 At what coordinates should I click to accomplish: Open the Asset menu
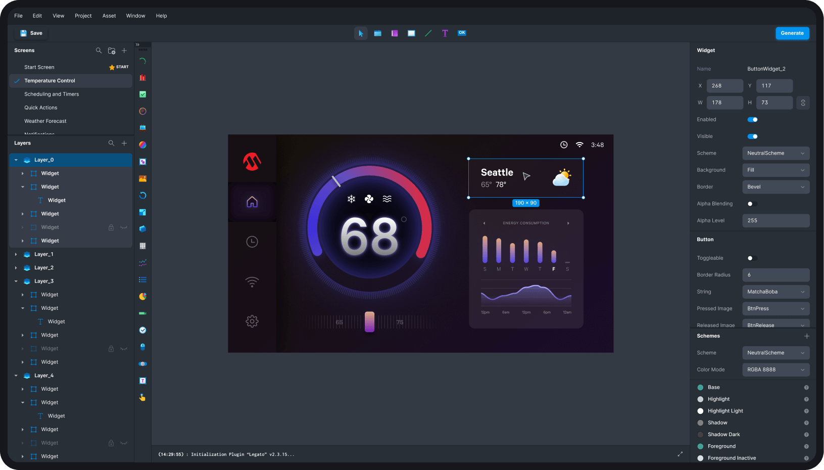[109, 16]
